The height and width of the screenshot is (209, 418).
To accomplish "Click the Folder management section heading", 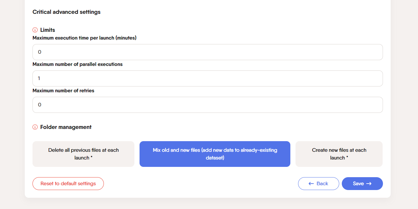I will pyautogui.click(x=66, y=127).
